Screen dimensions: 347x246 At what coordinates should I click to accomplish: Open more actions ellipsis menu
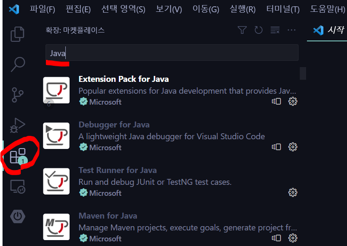(x=291, y=30)
